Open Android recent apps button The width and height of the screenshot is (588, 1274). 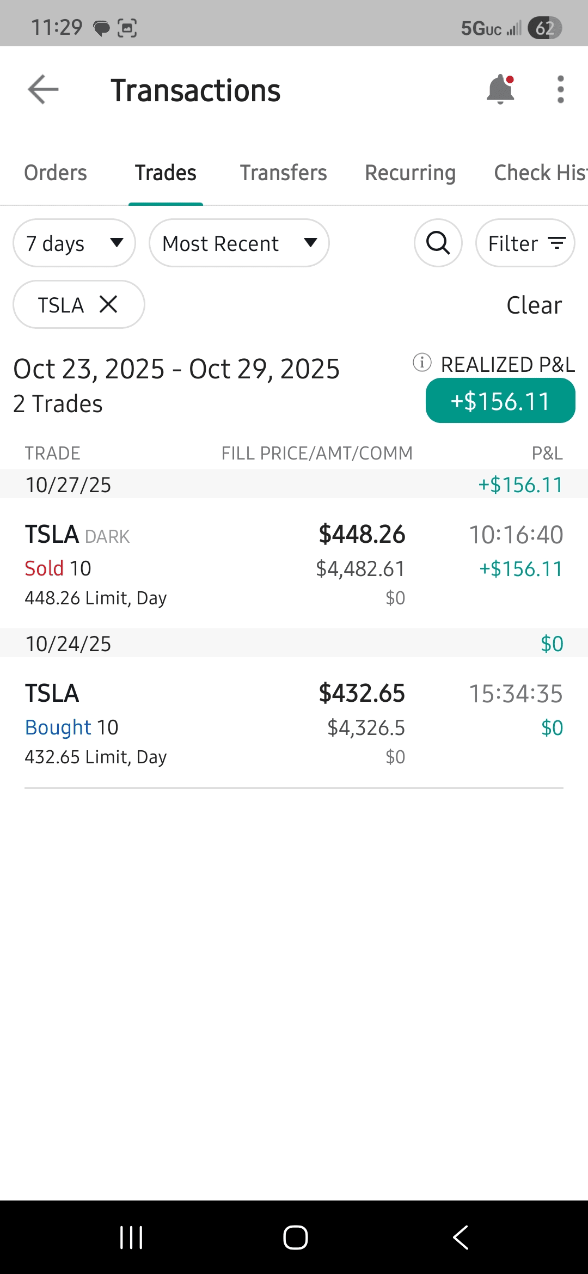pos(131,1237)
